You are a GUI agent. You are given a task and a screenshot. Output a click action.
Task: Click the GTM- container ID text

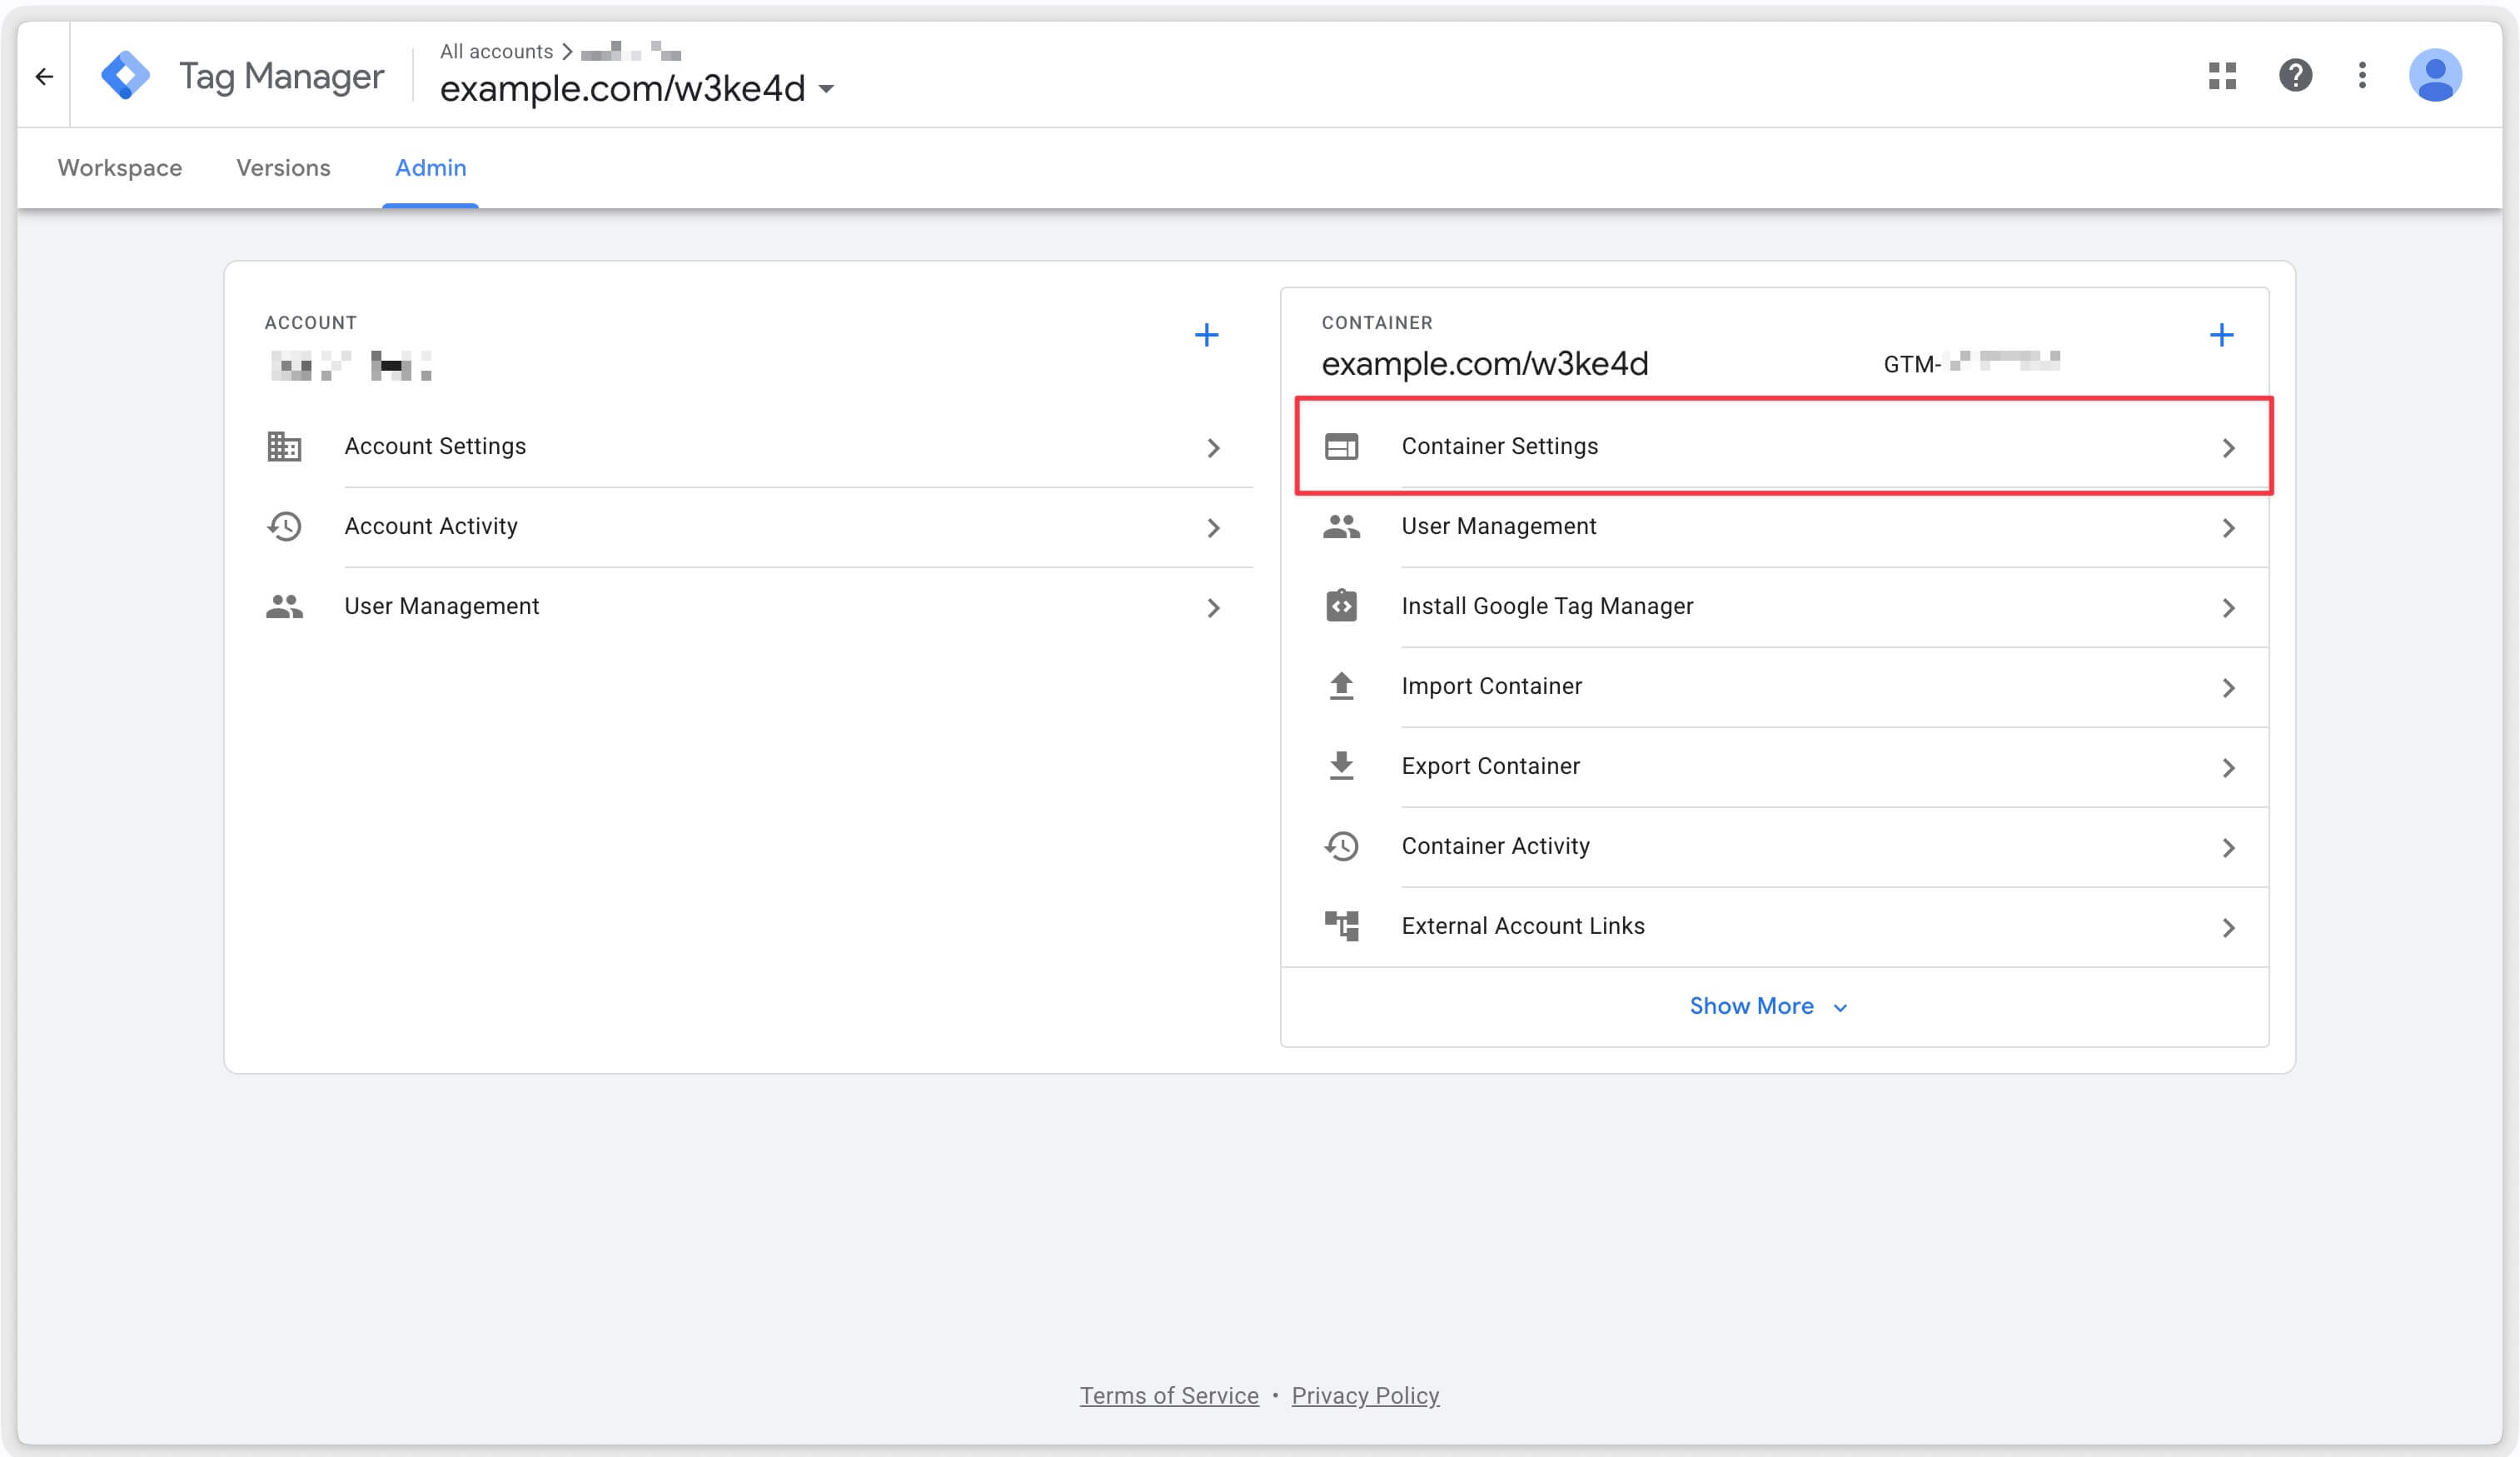pyautogui.click(x=1971, y=363)
